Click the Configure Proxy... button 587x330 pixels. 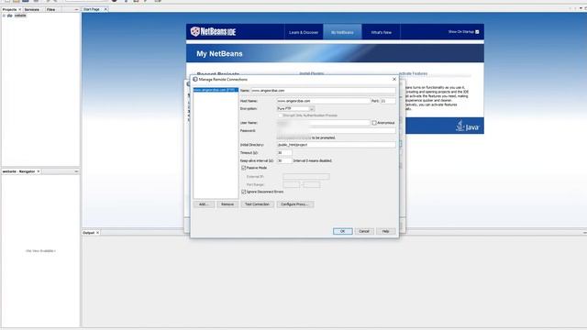coord(295,204)
